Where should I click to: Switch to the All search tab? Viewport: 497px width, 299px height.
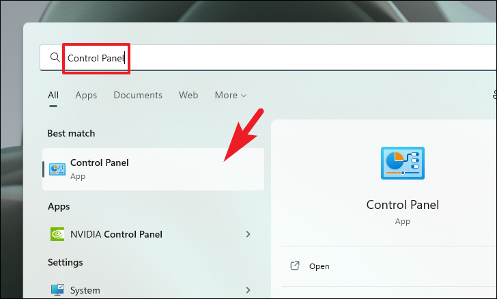click(x=53, y=95)
